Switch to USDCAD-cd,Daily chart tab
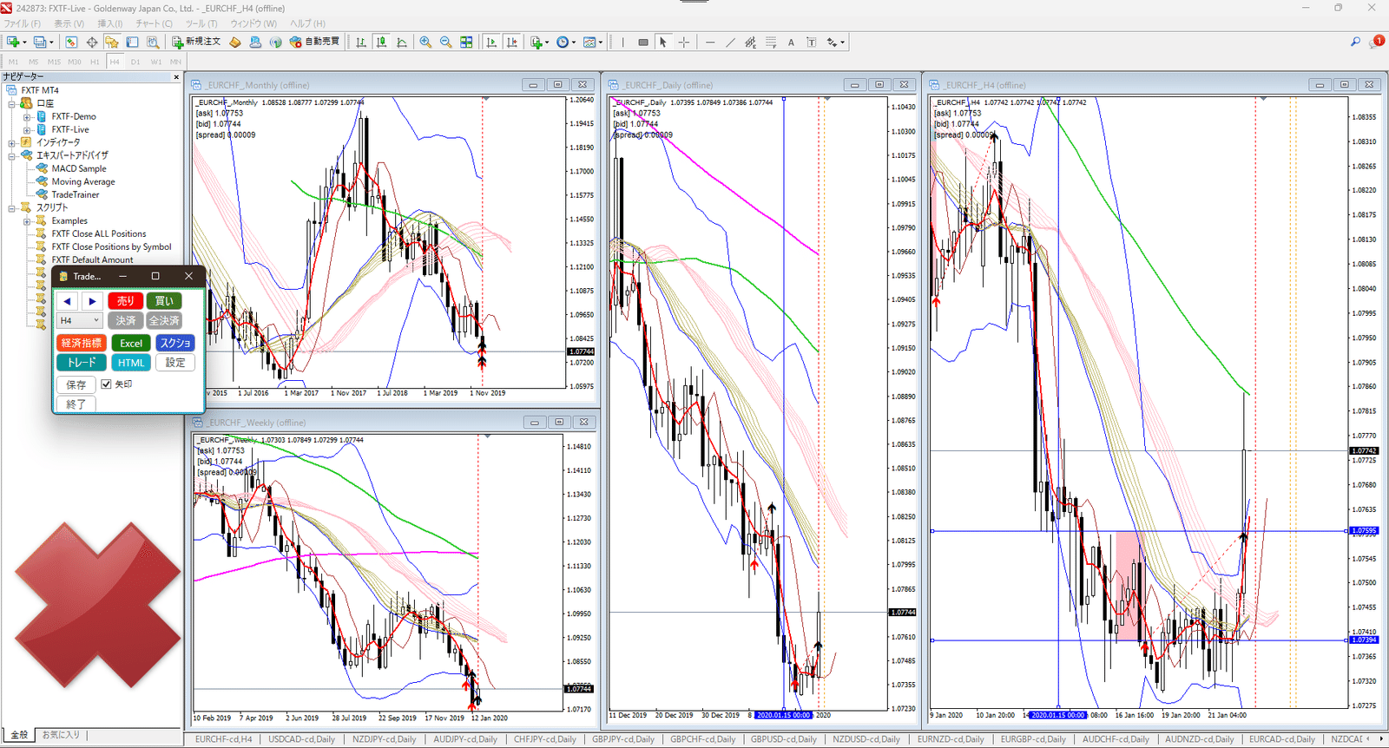This screenshot has width=1389, height=748. point(301,739)
